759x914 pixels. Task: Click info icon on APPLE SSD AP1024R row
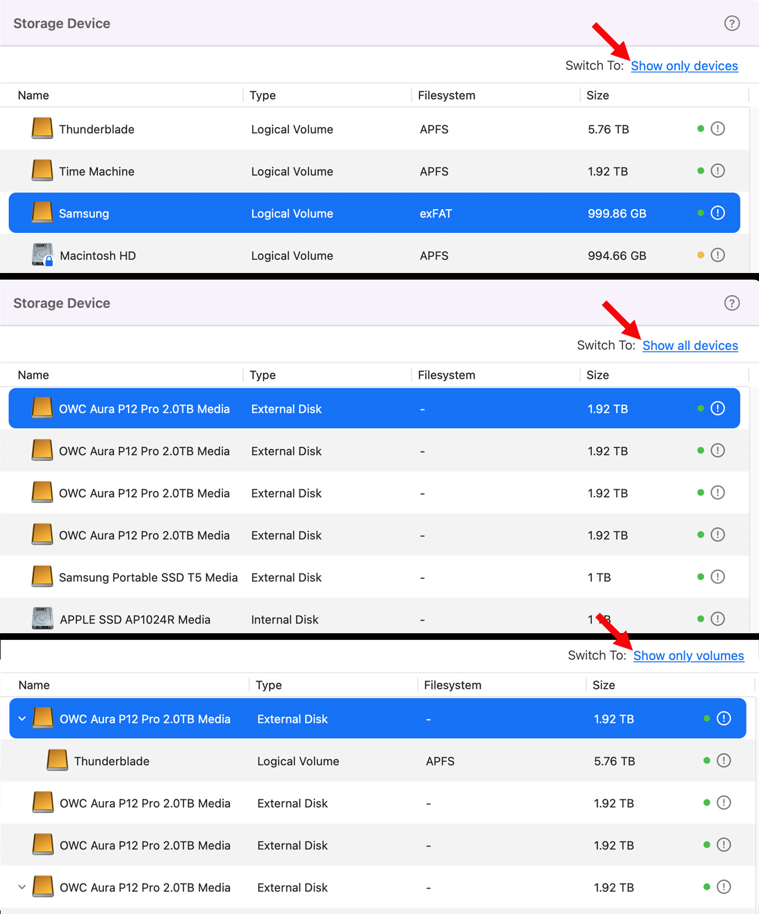[x=718, y=619]
